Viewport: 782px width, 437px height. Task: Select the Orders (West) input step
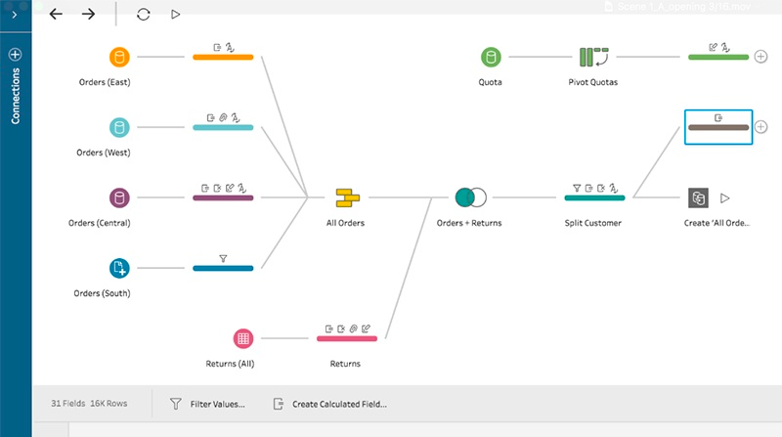coord(119,127)
